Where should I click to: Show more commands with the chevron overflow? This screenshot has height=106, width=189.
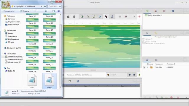[35, 11]
